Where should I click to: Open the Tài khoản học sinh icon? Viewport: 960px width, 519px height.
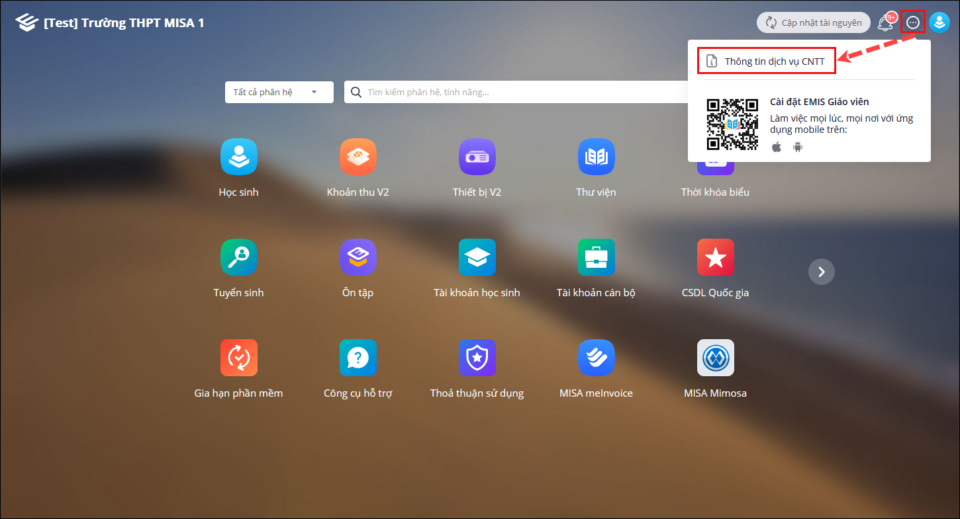pos(477,257)
